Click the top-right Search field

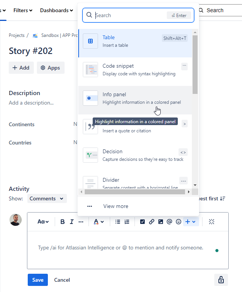[221, 10]
